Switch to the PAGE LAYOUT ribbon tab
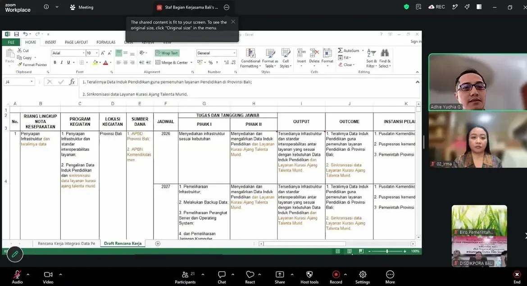This screenshot has height=286, width=527. [76, 42]
